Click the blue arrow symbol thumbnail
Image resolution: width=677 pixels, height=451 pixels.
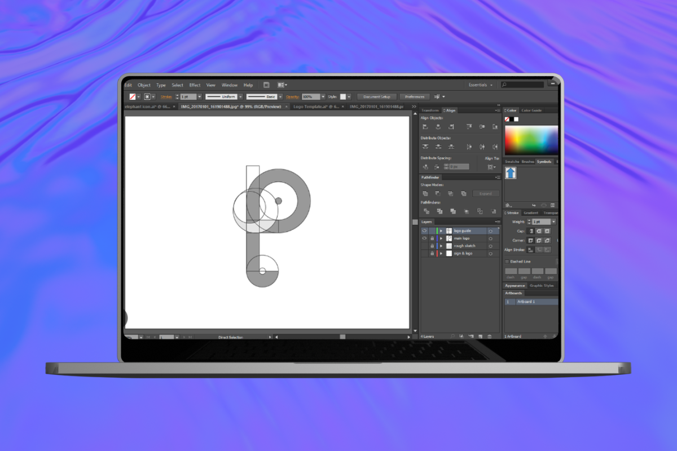pos(511,173)
